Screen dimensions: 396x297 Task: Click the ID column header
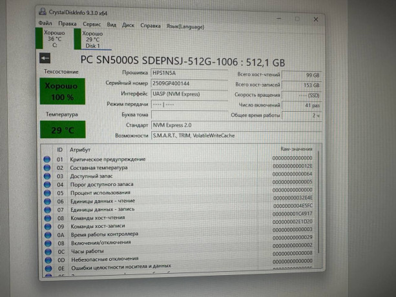pos(59,150)
